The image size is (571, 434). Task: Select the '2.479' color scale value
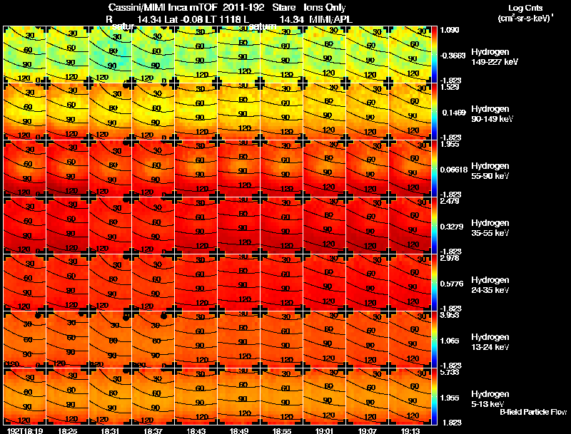pos(450,201)
